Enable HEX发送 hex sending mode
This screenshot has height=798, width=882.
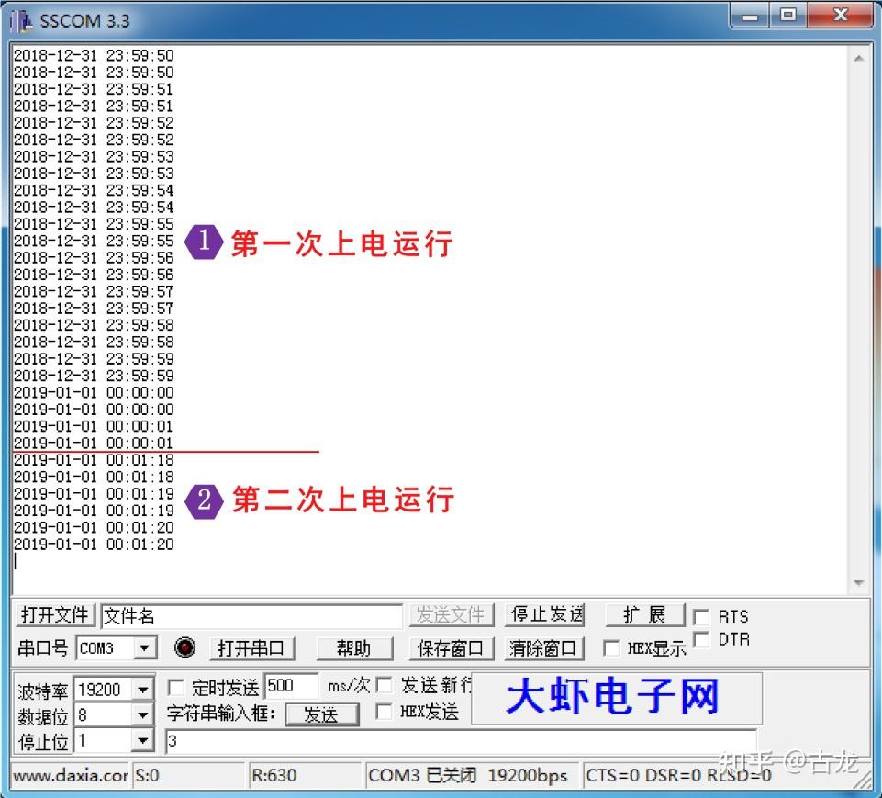click(x=384, y=710)
